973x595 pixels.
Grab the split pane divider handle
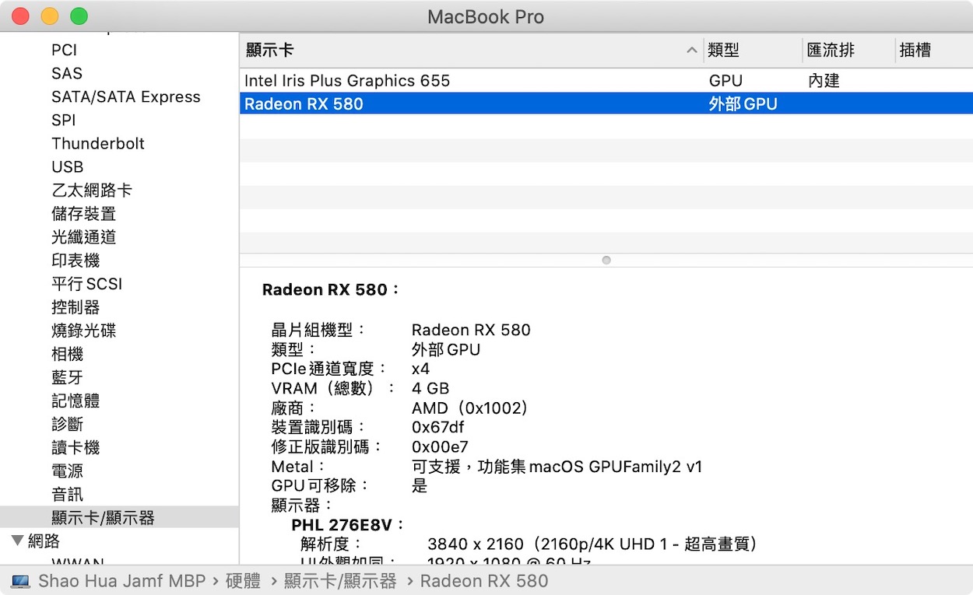click(x=606, y=261)
